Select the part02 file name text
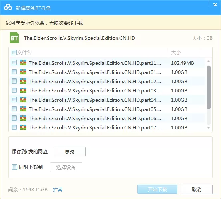This screenshot has width=221, height=199. (95, 81)
